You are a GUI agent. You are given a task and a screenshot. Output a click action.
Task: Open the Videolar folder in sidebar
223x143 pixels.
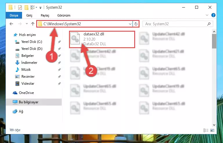pos(28,84)
